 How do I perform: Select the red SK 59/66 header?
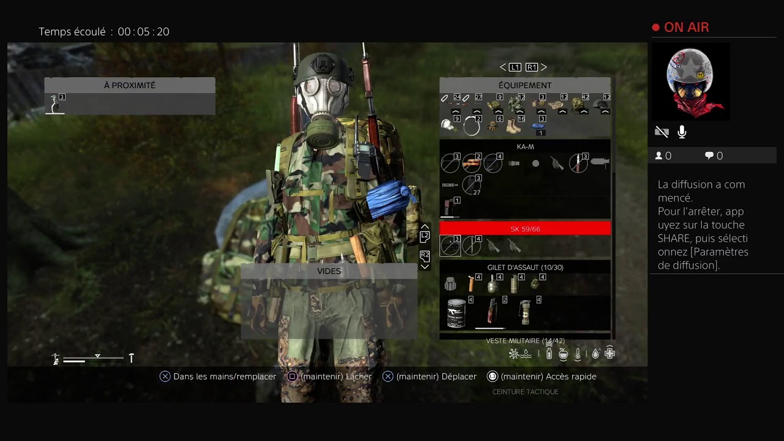click(x=525, y=228)
